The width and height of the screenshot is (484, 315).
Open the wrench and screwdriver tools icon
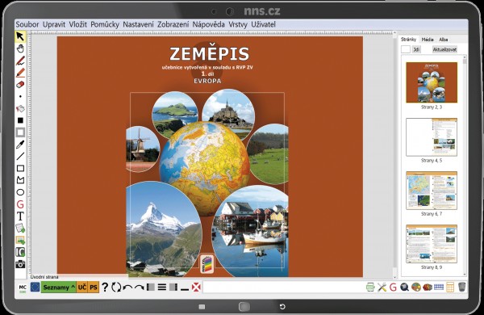tap(382, 288)
